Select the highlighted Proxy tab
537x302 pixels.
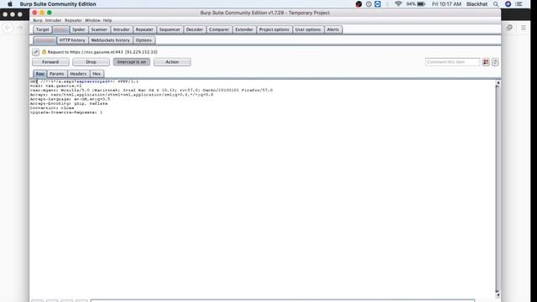[x=60, y=29]
